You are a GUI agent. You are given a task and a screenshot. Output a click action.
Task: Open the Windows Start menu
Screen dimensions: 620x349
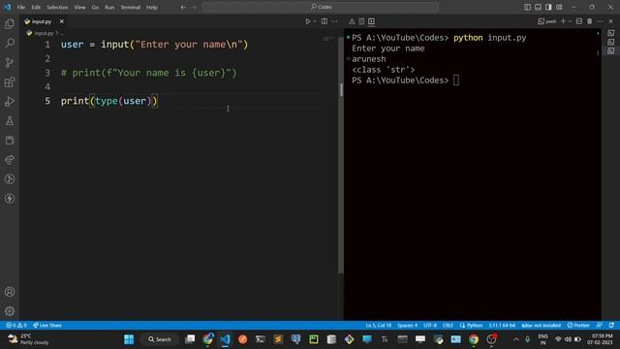coord(129,339)
